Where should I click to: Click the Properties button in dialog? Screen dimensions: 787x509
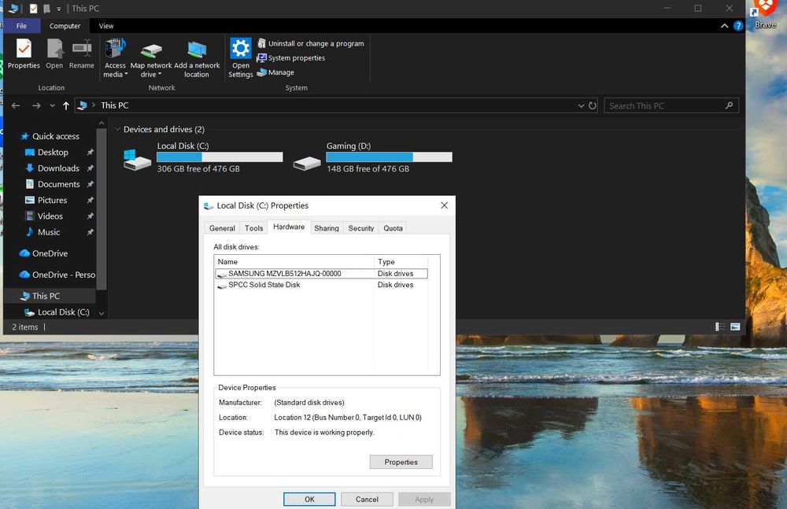click(401, 462)
